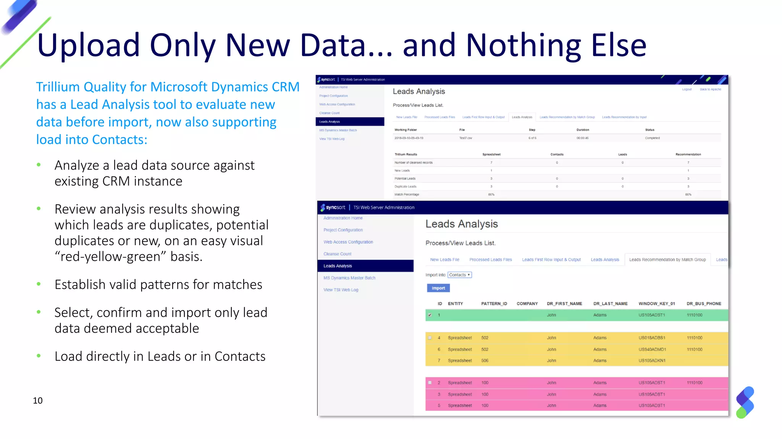Click the Back to Apache link

(x=711, y=90)
